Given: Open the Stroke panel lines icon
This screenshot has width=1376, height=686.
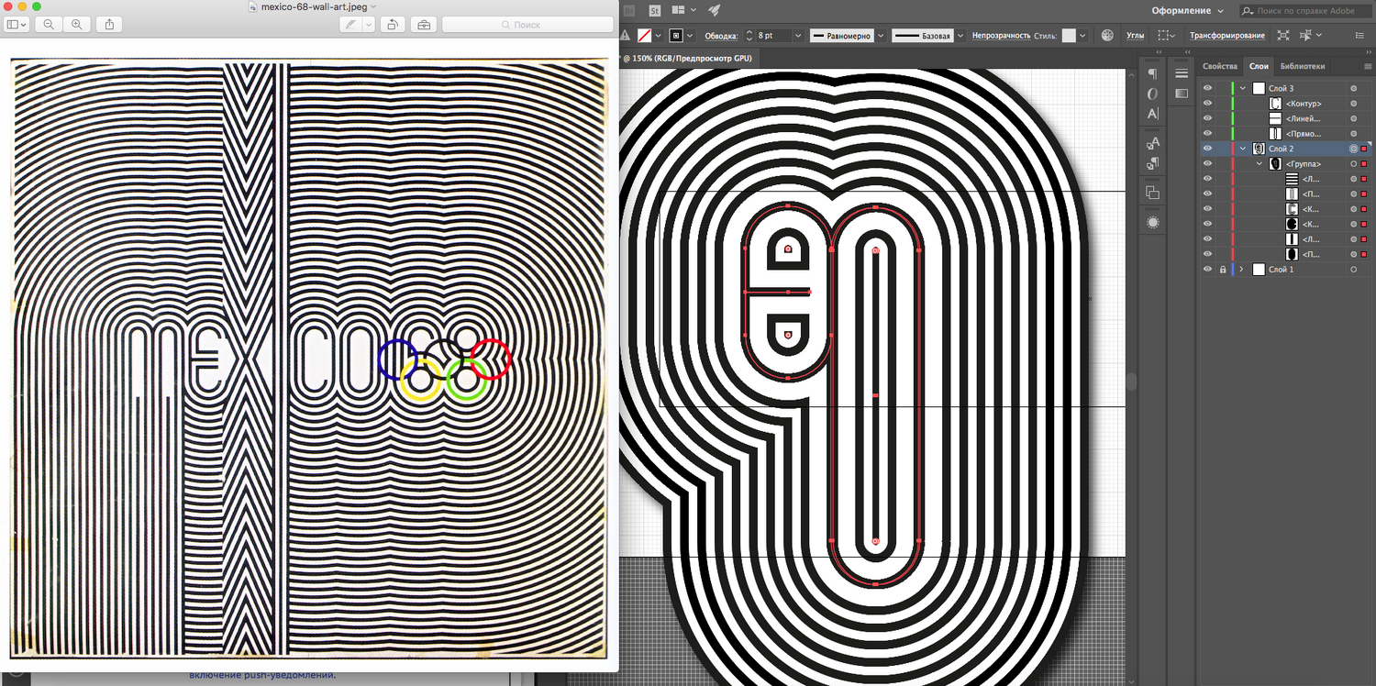Looking at the screenshot, I should coord(1182,74).
